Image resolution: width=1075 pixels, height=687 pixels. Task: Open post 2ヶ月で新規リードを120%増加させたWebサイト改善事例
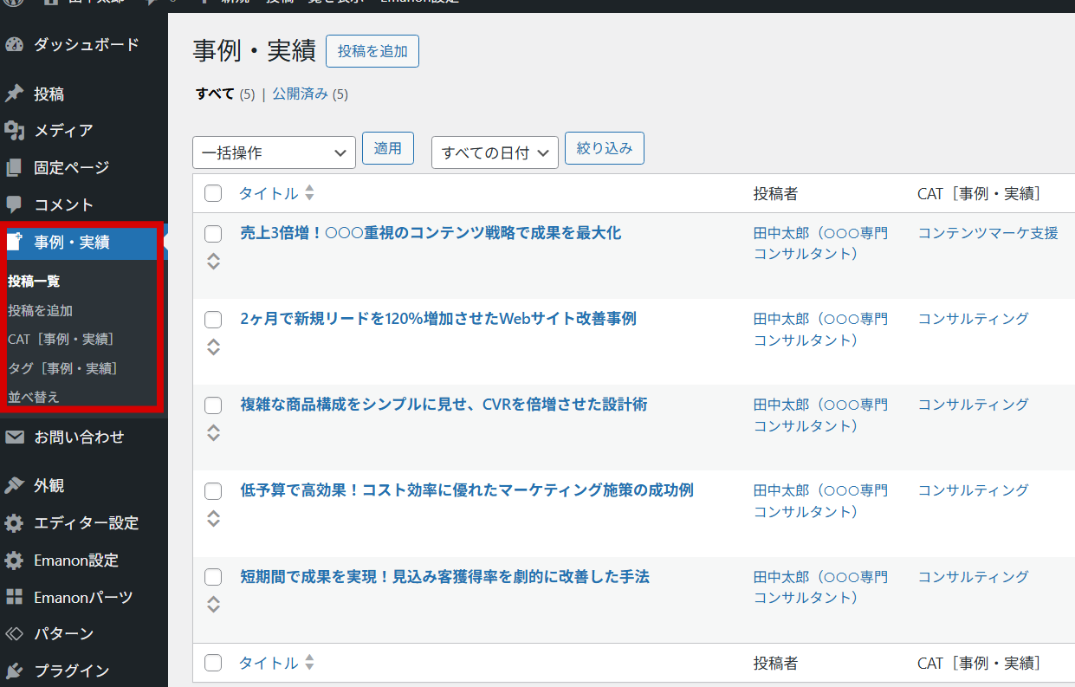pyautogui.click(x=438, y=319)
